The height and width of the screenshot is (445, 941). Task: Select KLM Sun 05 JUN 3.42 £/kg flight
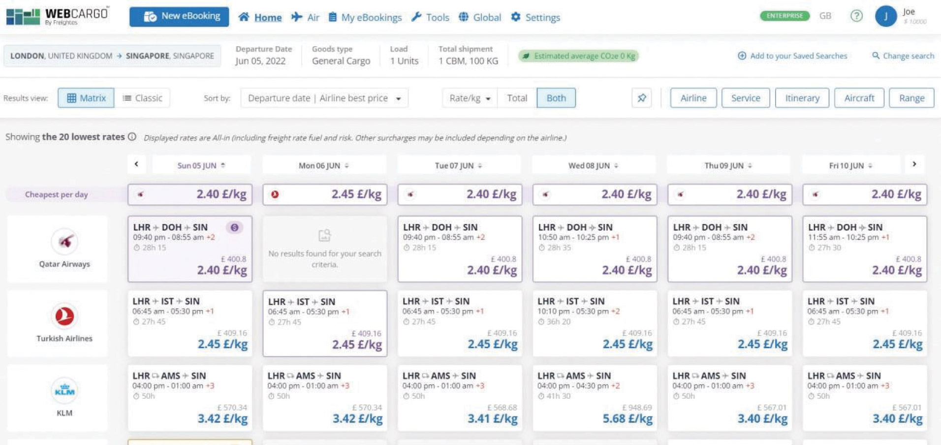pos(190,398)
